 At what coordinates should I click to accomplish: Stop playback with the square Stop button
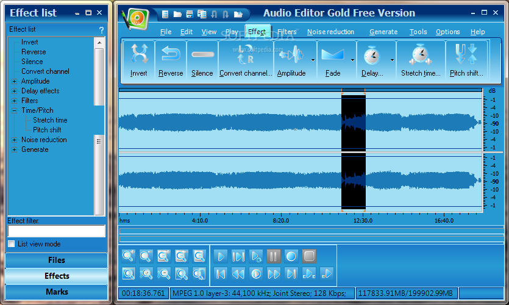point(308,257)
